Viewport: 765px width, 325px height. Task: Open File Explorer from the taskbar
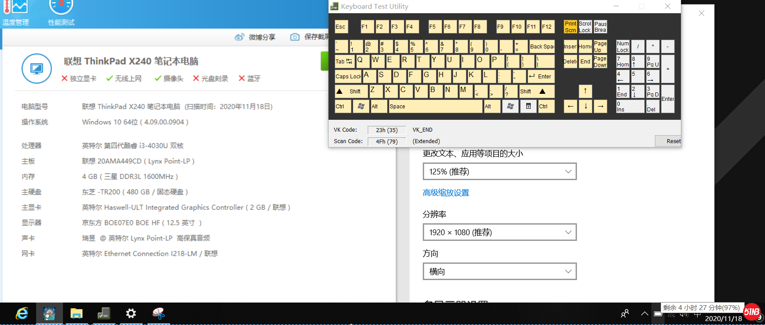click(x=77, y=314)
